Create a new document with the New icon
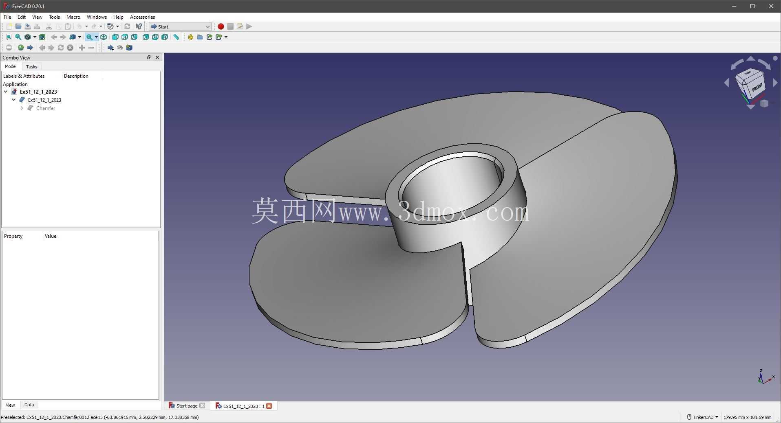 (x=9, y=26)
